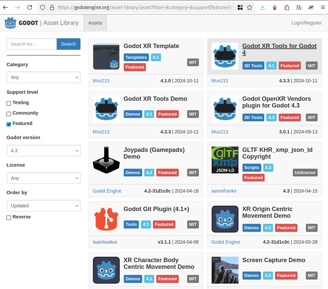Image resolution: width=328 pixels, height=289 pixels.
Task: Click Scripts tag on GLTF asset
Action: [252, 167]
